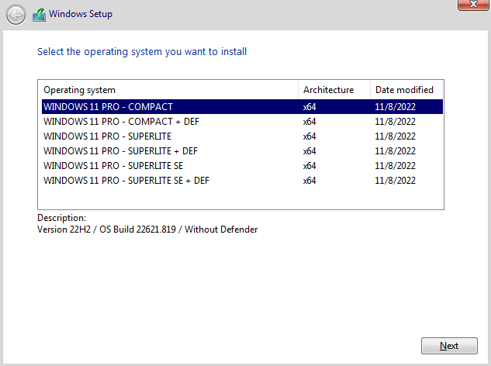Click the Operating system column header
The height and width of the screenshot is (366, 491).
click(80, 90)
